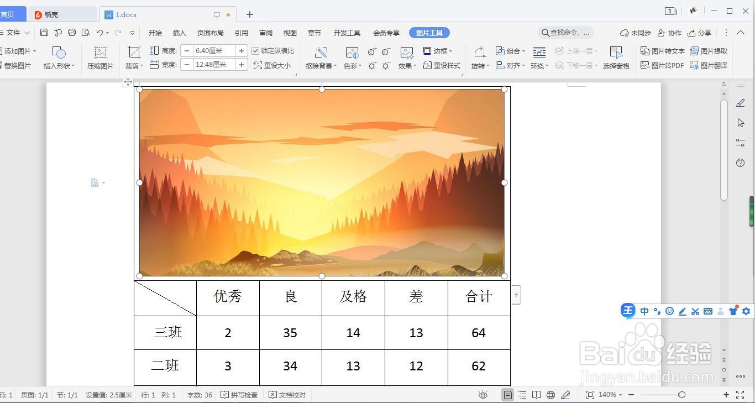Open Print Preview from quick access toolbar
Viewport: 755px width, 403px height.
(x=86, y=33)
